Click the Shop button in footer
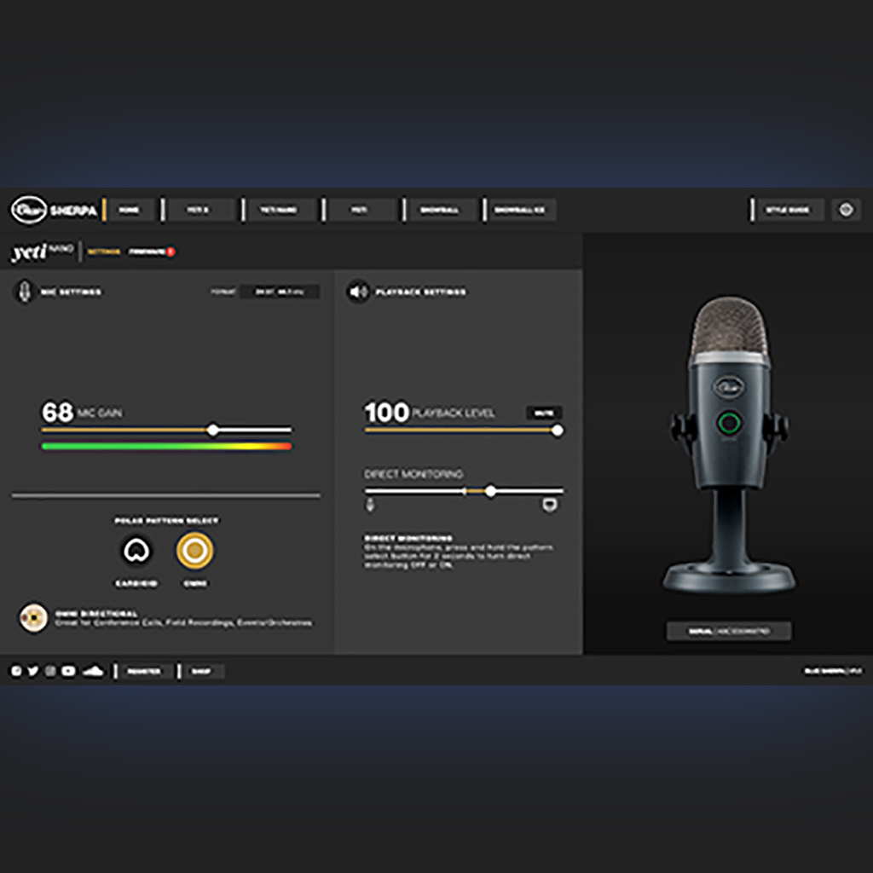 [201, 671]
